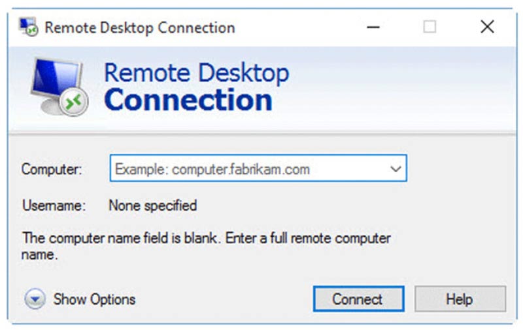This screenshot has height=330, width=523.
Task: Click the "Username:" label
Action: tap(54, 206)
